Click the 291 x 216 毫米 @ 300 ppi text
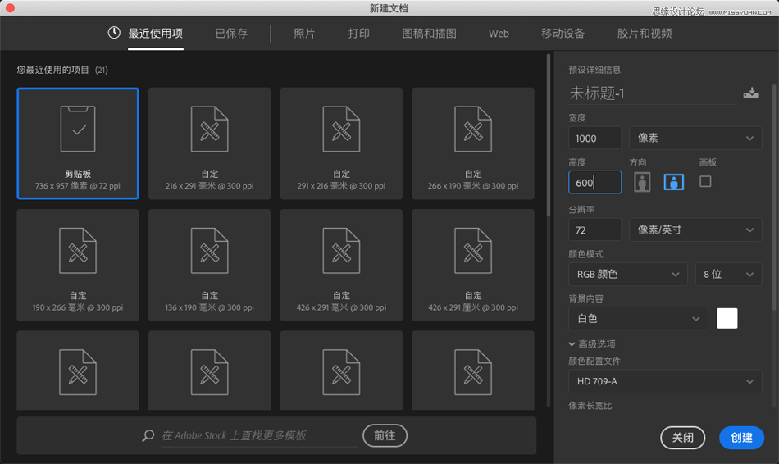Viewport: 779px width, 464px height. 341,186
